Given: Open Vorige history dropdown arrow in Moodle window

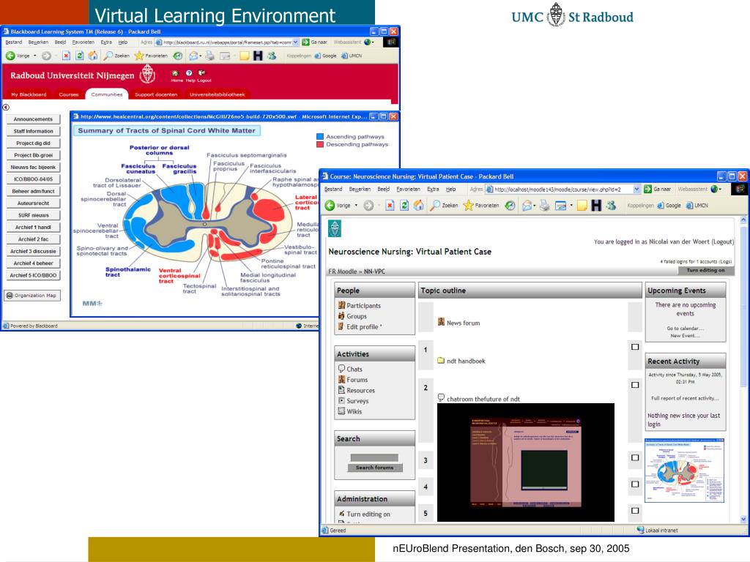Looking at the screenshot, I should point(356,206).
